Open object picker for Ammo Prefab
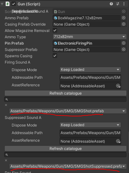Viewport: 129px width, 173px height. coord(124,18)
